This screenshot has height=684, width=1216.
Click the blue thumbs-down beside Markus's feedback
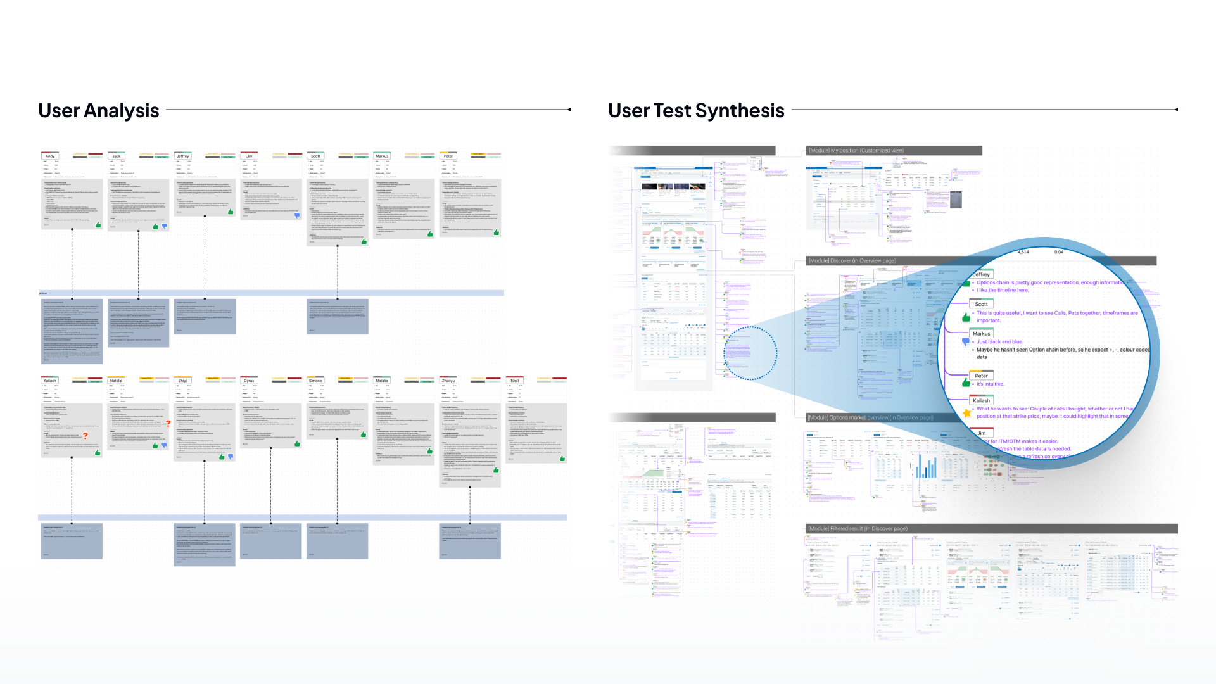click(966, 341)
